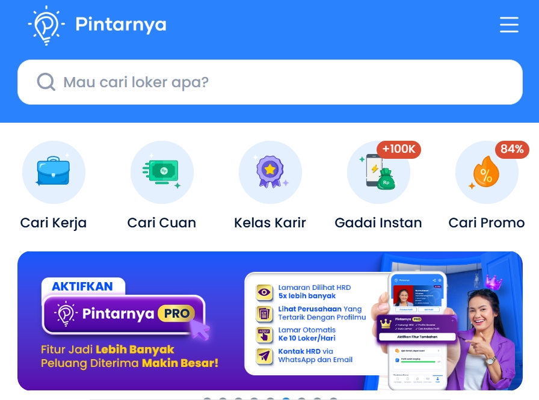Viewport: 539px width, 400px height.
Task: Select the Kelas Karir label
Action: click(x=270, y=223)
